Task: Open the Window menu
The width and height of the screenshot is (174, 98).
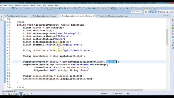Action: tap(51, 5)
